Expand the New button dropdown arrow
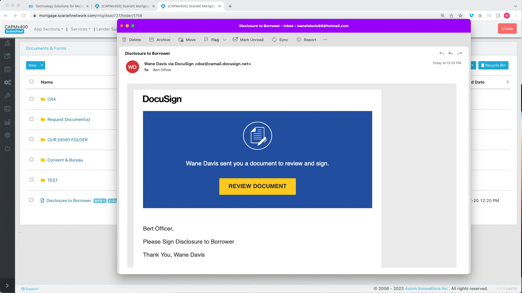Viewport: 522px width, 293px height. pyautogui.click(x=42, y=65)
